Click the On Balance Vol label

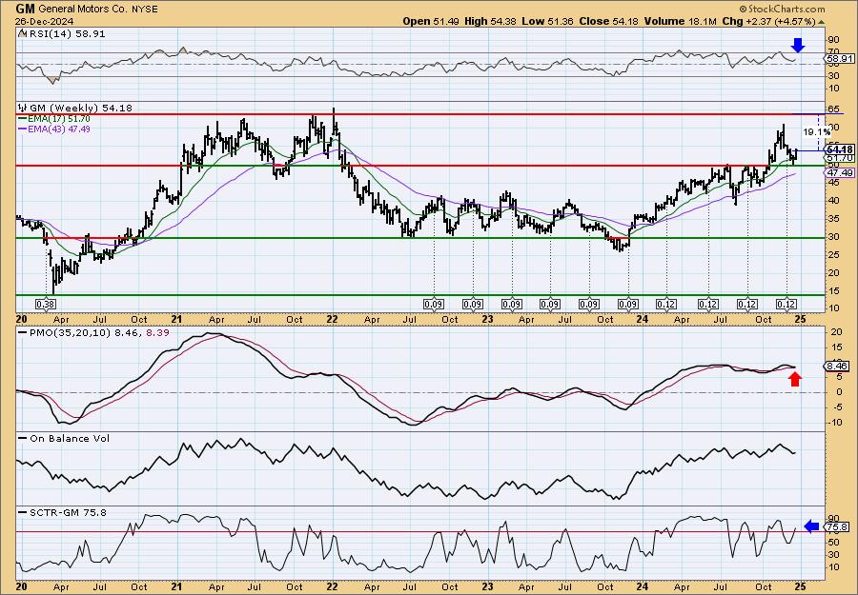pos(69,438)
